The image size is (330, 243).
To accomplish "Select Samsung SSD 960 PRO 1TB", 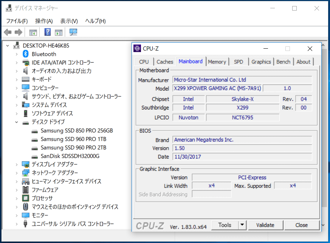I will pos(73,139).
